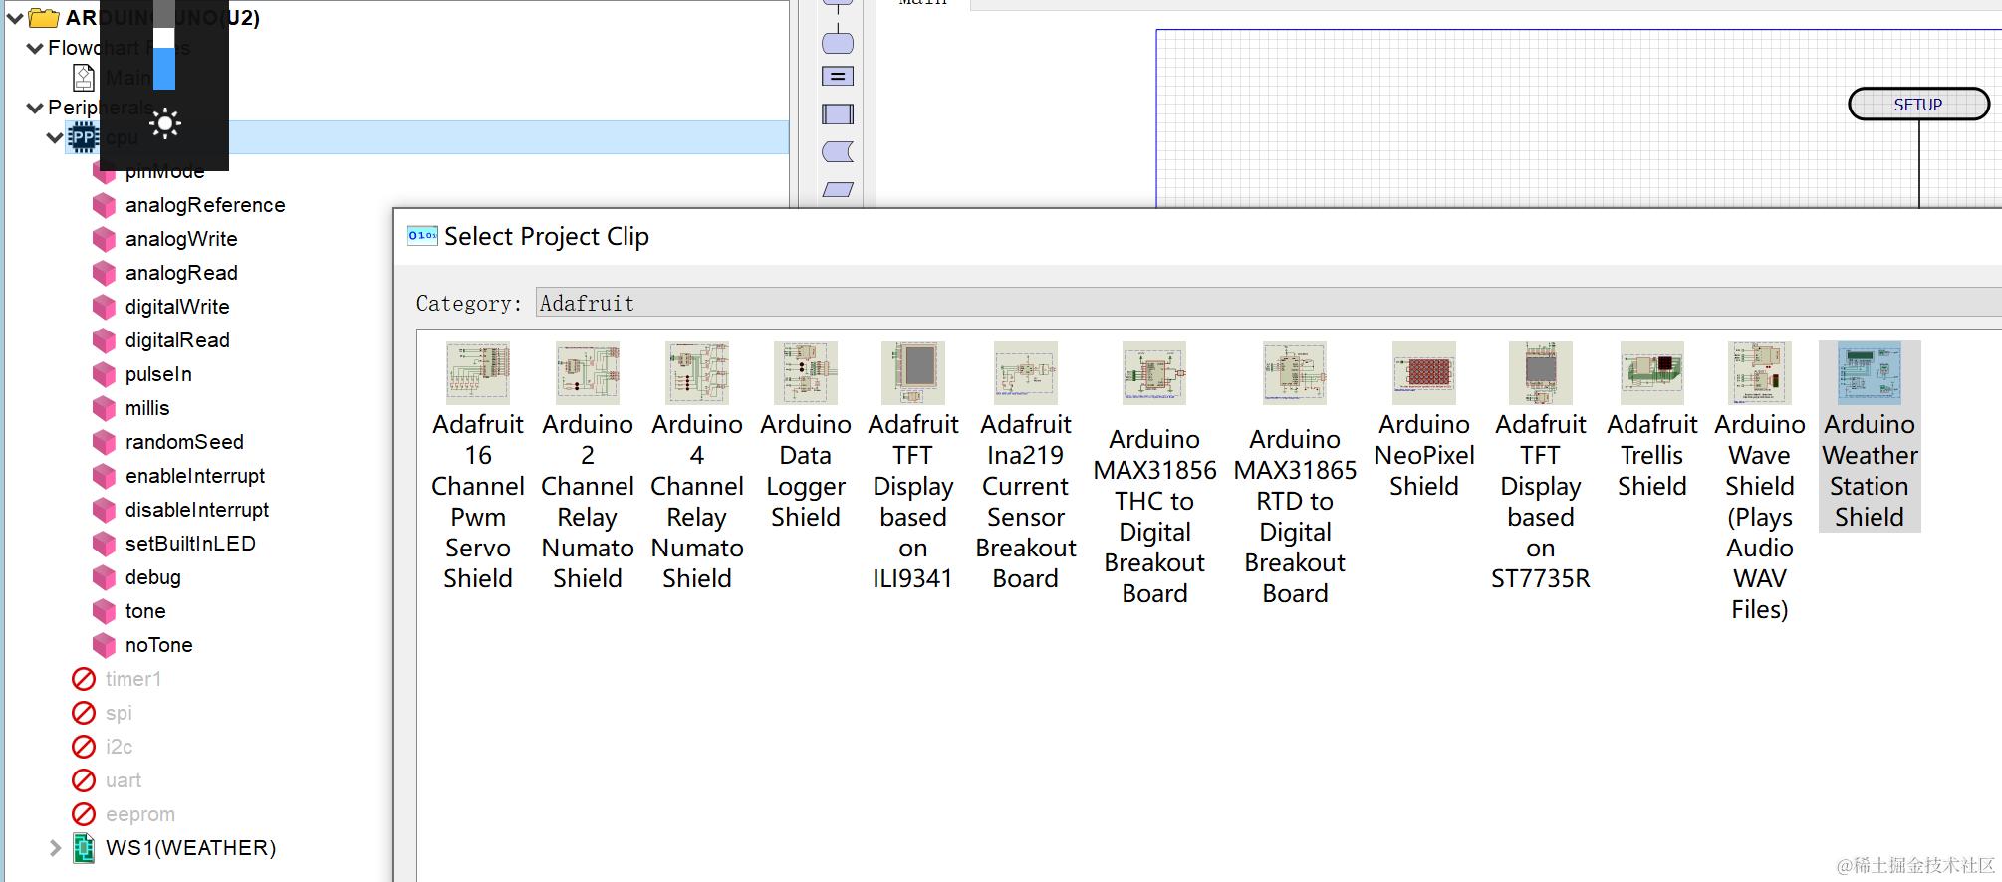Select the analogReference method in tree
2002x882 pixels.
coord(205,205)
